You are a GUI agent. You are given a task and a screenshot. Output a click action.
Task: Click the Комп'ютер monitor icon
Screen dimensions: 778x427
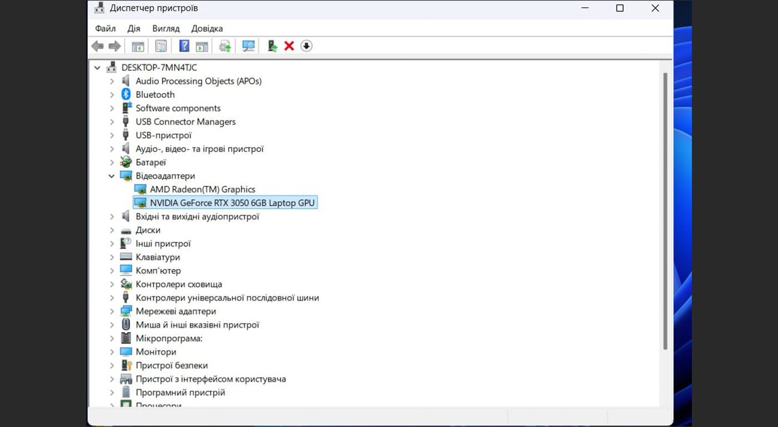click(126, 271)
